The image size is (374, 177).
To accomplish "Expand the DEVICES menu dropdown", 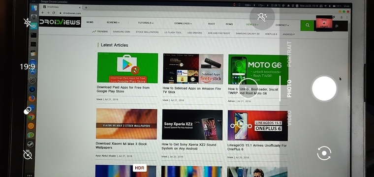I will [x=252, y=25].
